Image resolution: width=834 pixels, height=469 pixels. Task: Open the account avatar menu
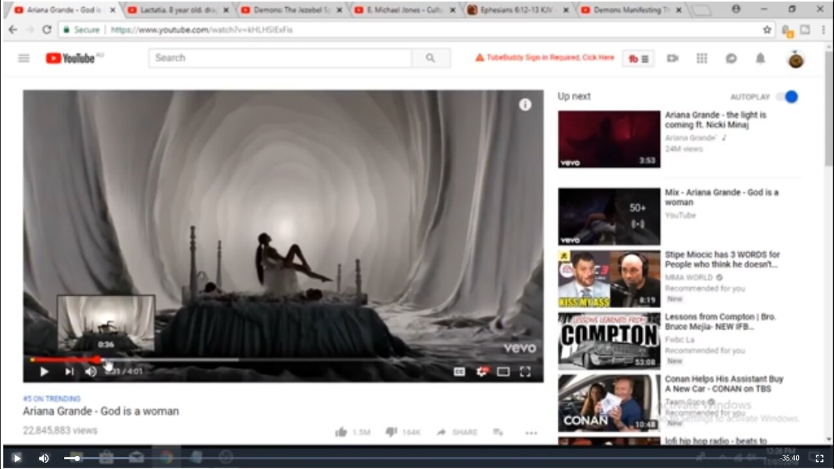[x=796, y=59]
